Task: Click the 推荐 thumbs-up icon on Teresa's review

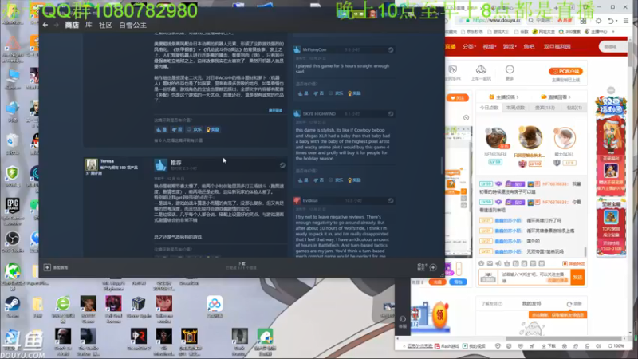Action: 161,165
